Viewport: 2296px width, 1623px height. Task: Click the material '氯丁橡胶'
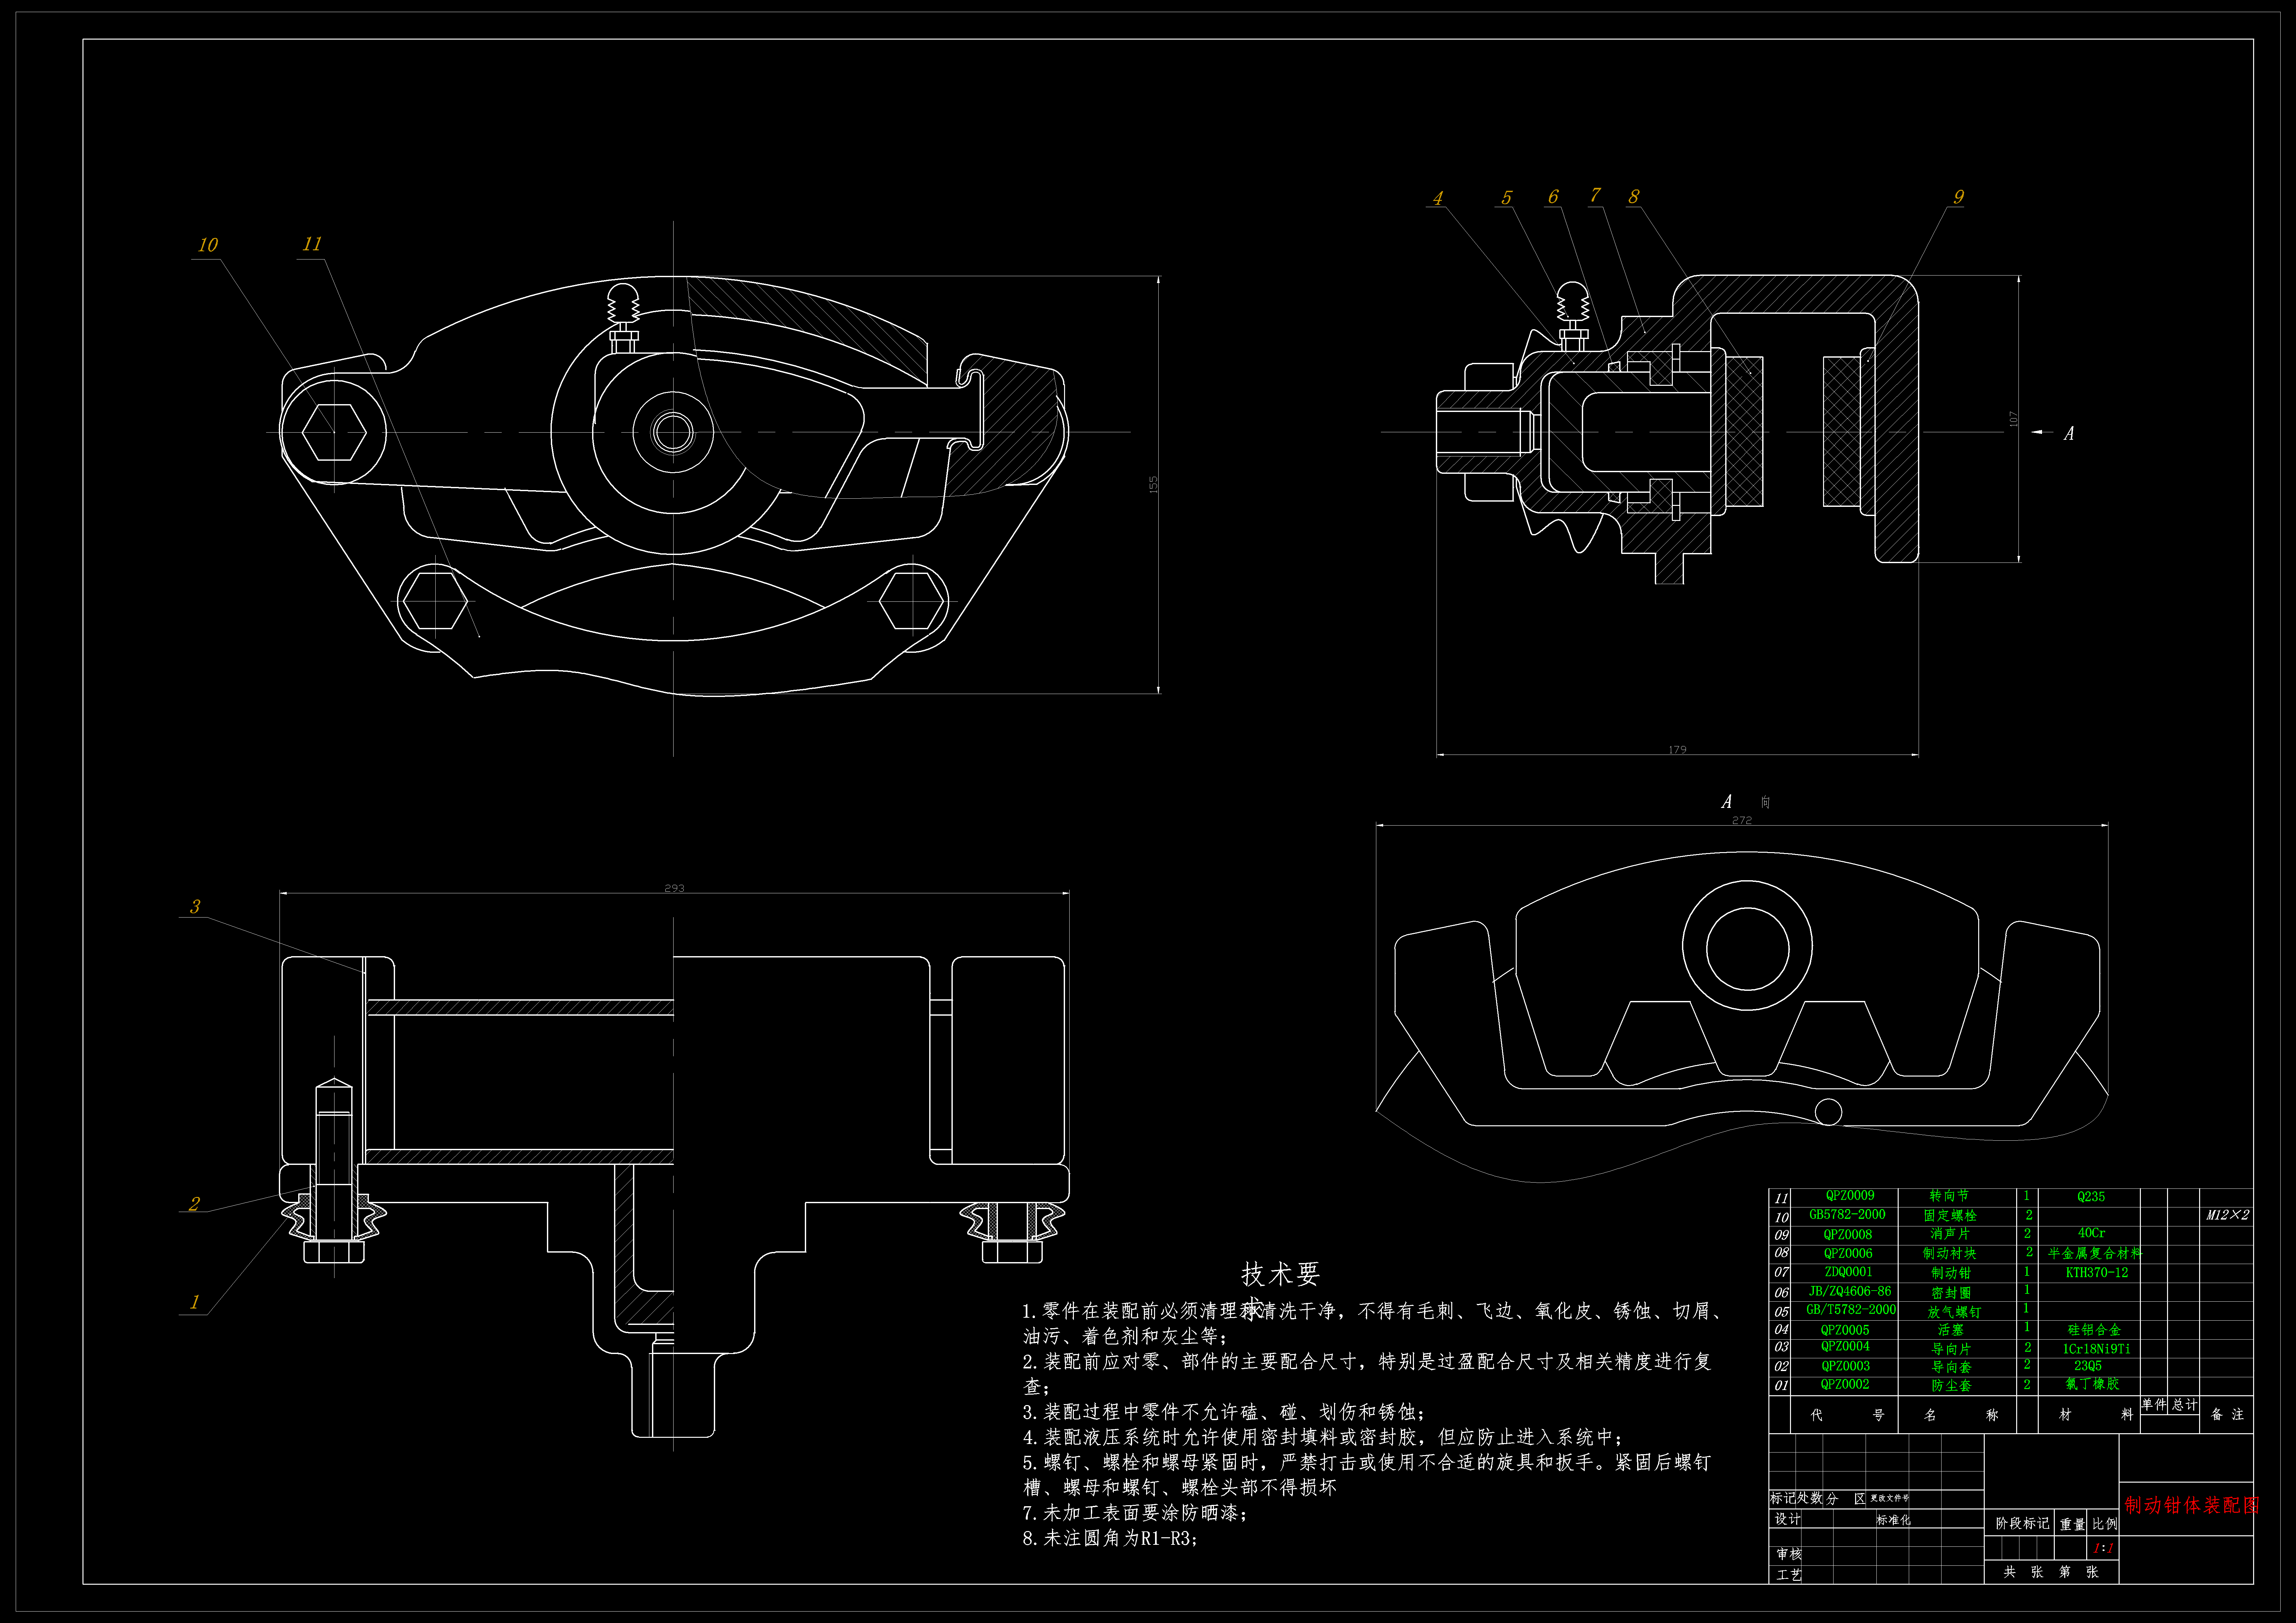tap(2092, 1384)
